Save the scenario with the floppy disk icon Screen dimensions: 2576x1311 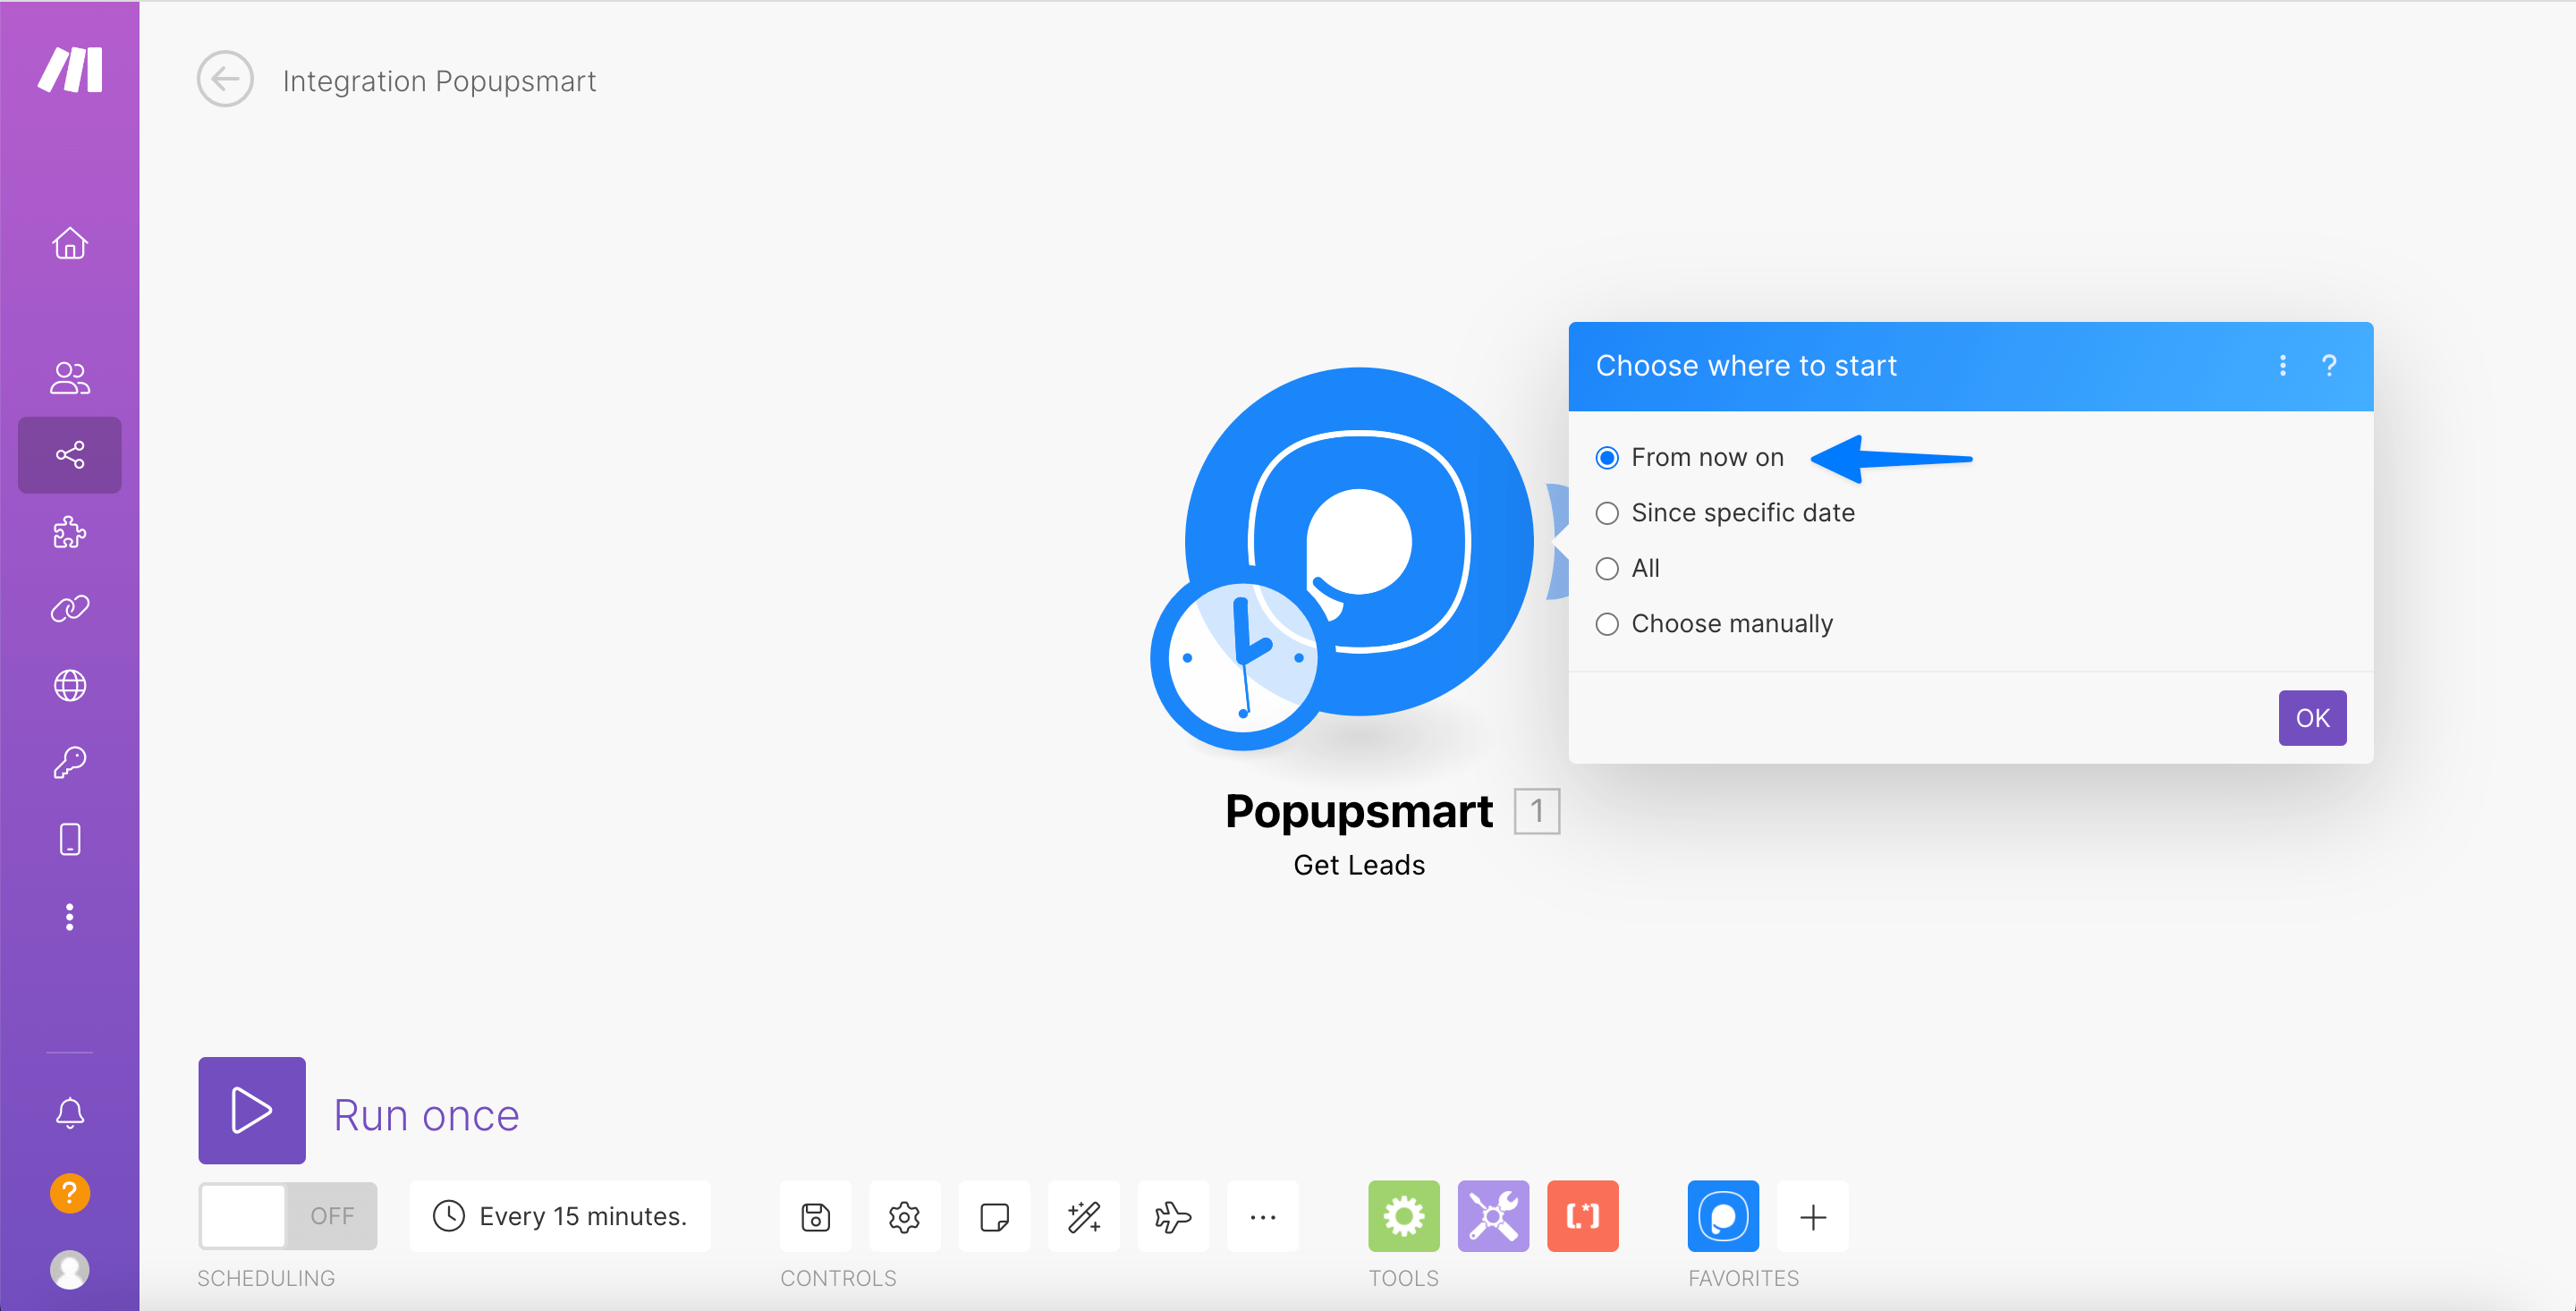coord(815,1216)
